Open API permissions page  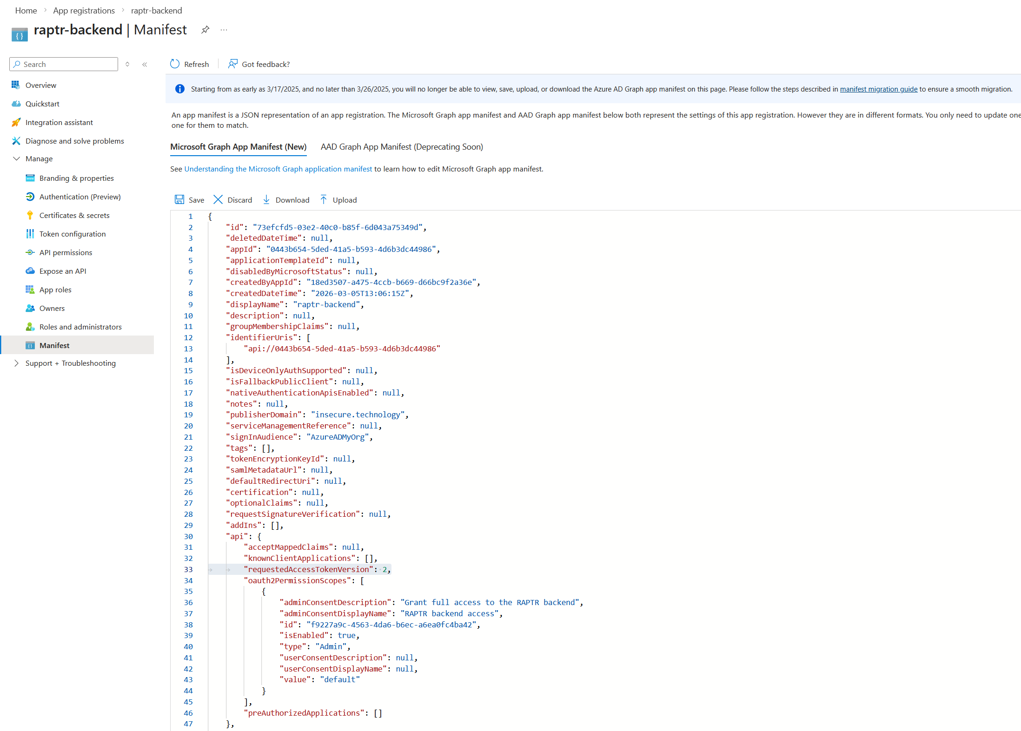coord(66,252)
